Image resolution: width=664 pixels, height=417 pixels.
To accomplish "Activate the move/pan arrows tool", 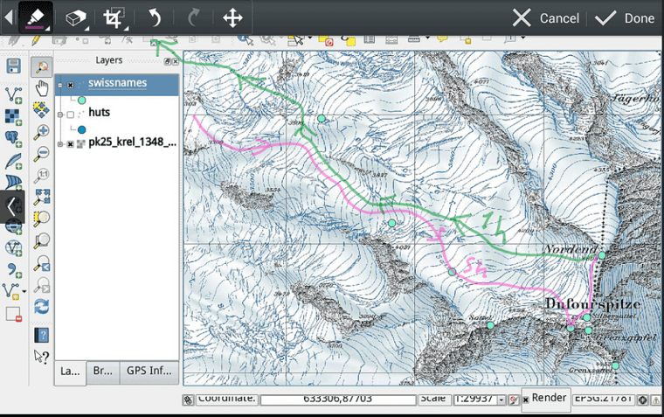I will pyautogui.click(x=232, y=17).
